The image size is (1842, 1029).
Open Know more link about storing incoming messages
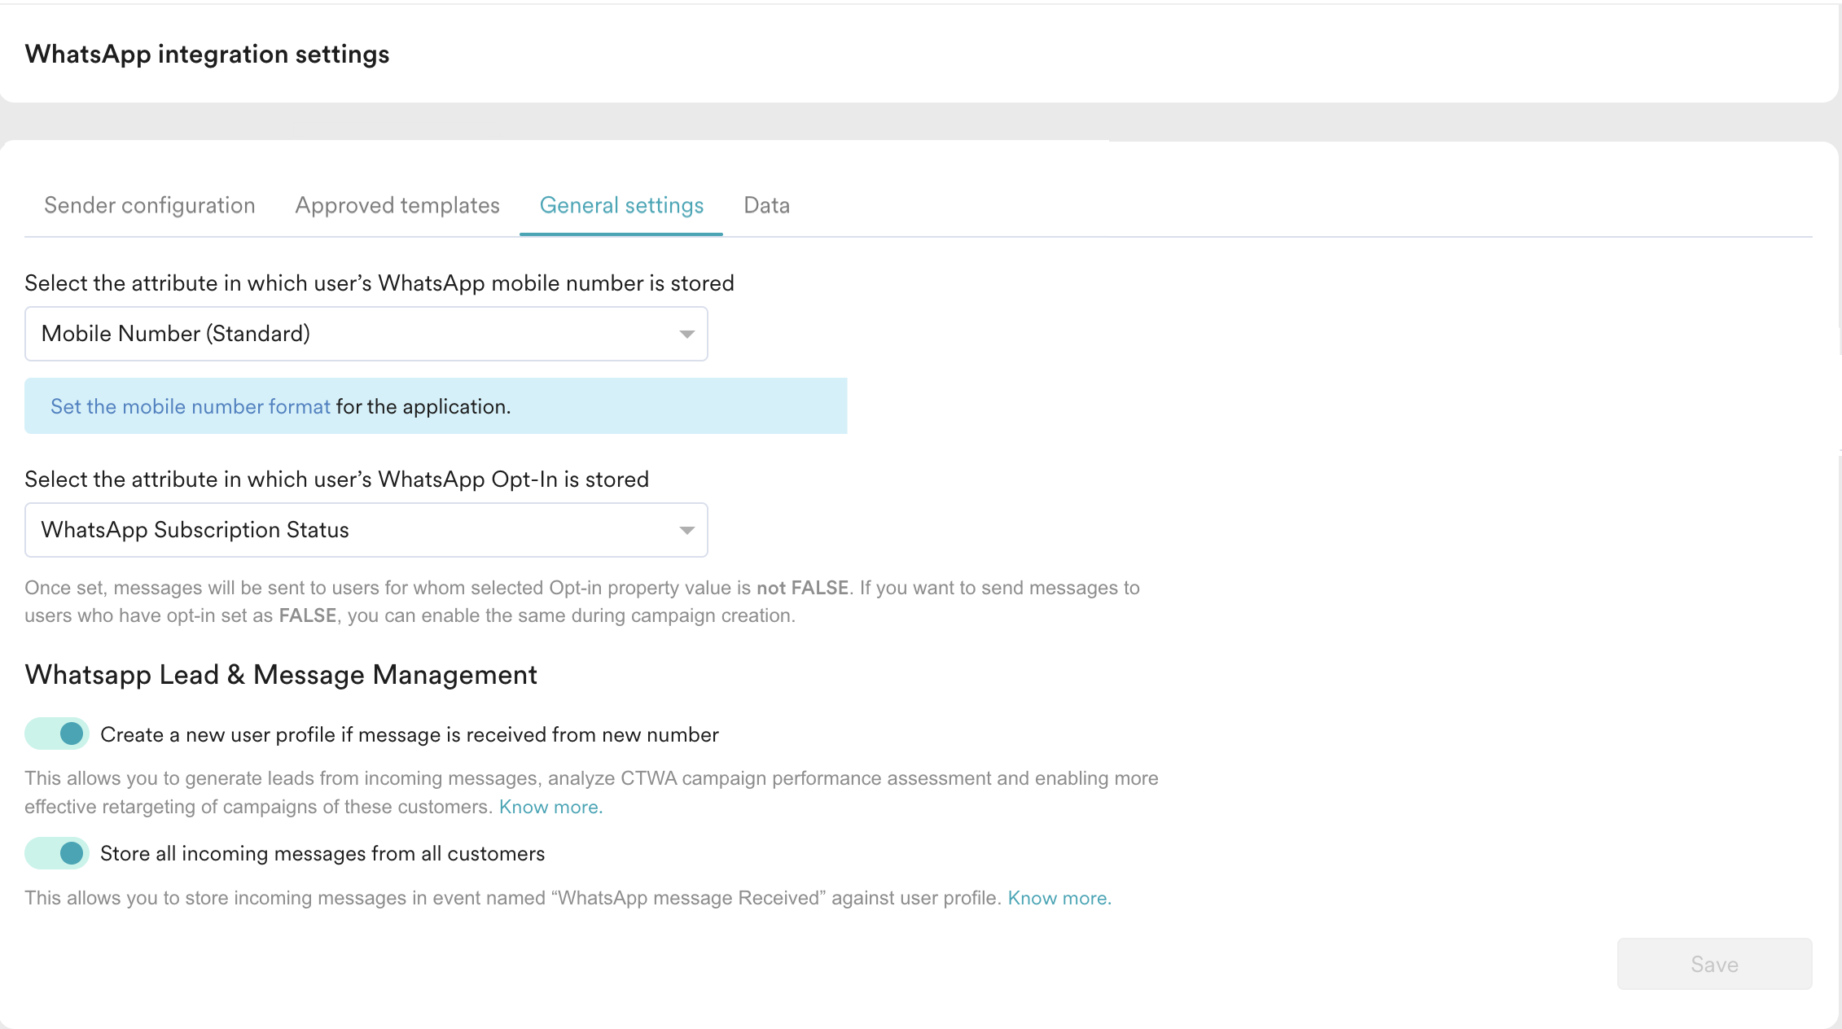pos(1059,898)
